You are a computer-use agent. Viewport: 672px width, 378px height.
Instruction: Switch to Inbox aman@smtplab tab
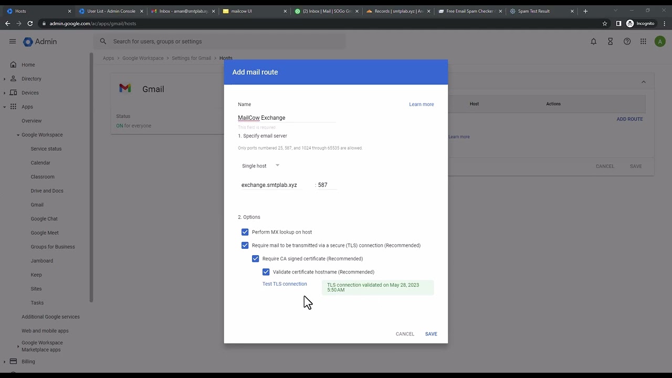click(183, 11)
